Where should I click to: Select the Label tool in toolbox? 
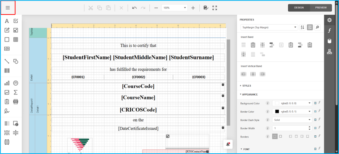point(6,21)
